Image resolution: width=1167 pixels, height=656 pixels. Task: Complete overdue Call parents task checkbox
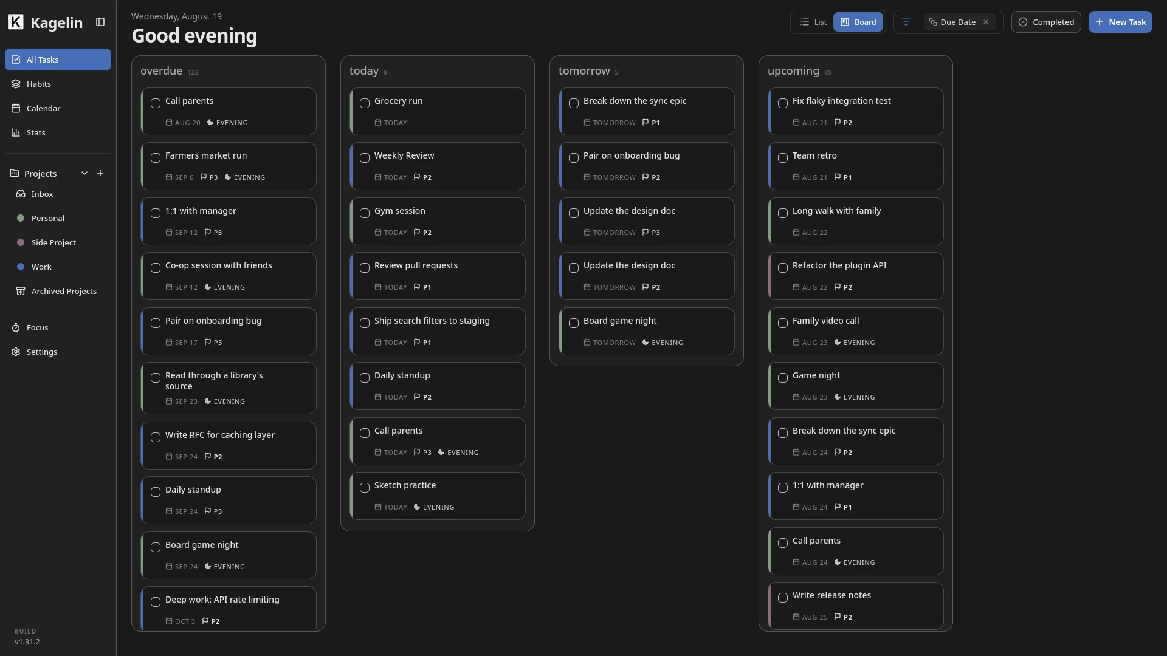pos(156,103)
